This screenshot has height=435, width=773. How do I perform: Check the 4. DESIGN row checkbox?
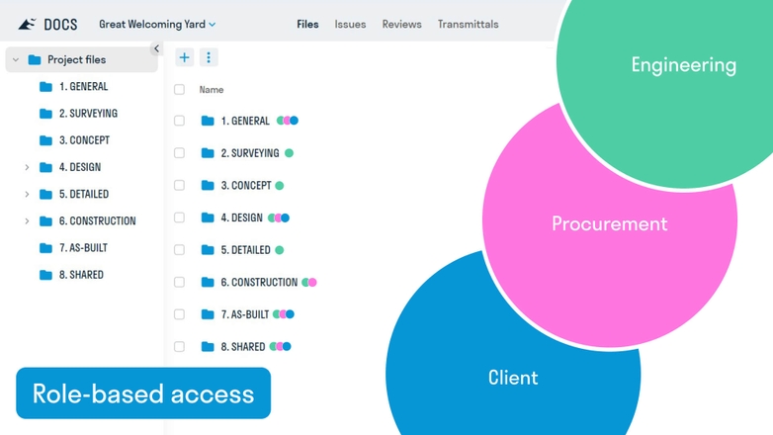coord(180,217)
